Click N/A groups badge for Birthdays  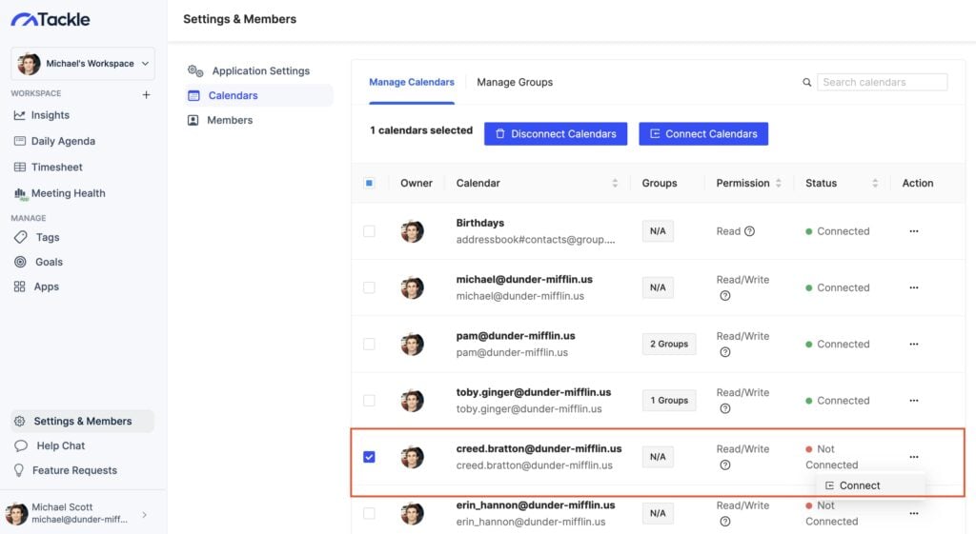point(658,231)
